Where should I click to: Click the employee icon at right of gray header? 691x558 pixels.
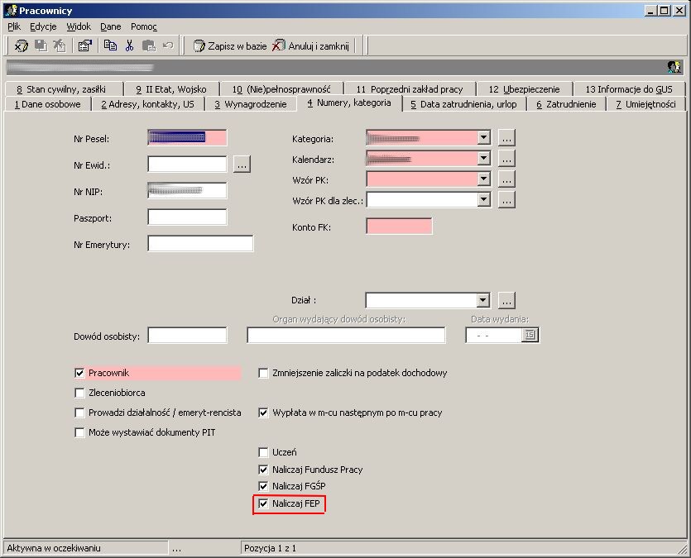click(674, 67)
